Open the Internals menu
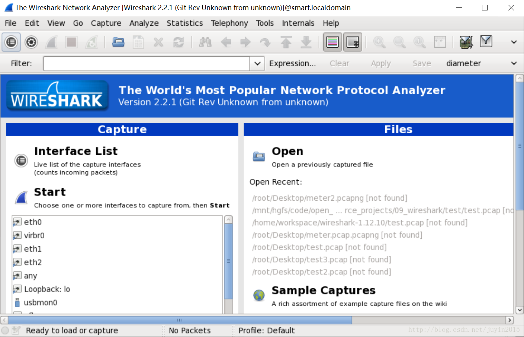The height and width of the screenshot is (337, 524). pos(298,23)
